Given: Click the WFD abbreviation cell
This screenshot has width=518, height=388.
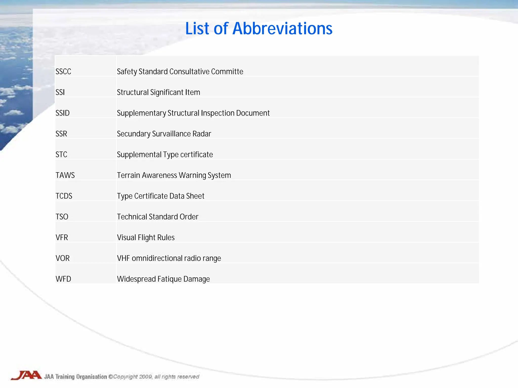Looking at the screenshot, I should coord(85,274).
